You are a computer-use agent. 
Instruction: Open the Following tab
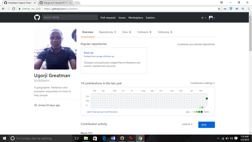[x=165, y=32]
